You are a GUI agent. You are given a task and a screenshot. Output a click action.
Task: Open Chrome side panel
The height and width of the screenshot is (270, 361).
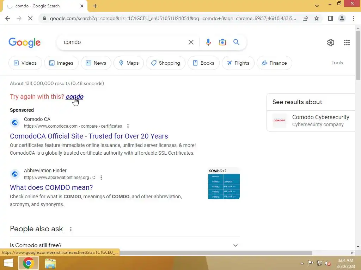[x=331, y=18]
